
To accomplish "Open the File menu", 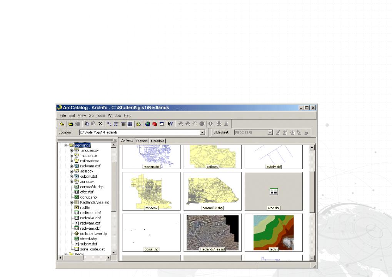I will point(62,115).
